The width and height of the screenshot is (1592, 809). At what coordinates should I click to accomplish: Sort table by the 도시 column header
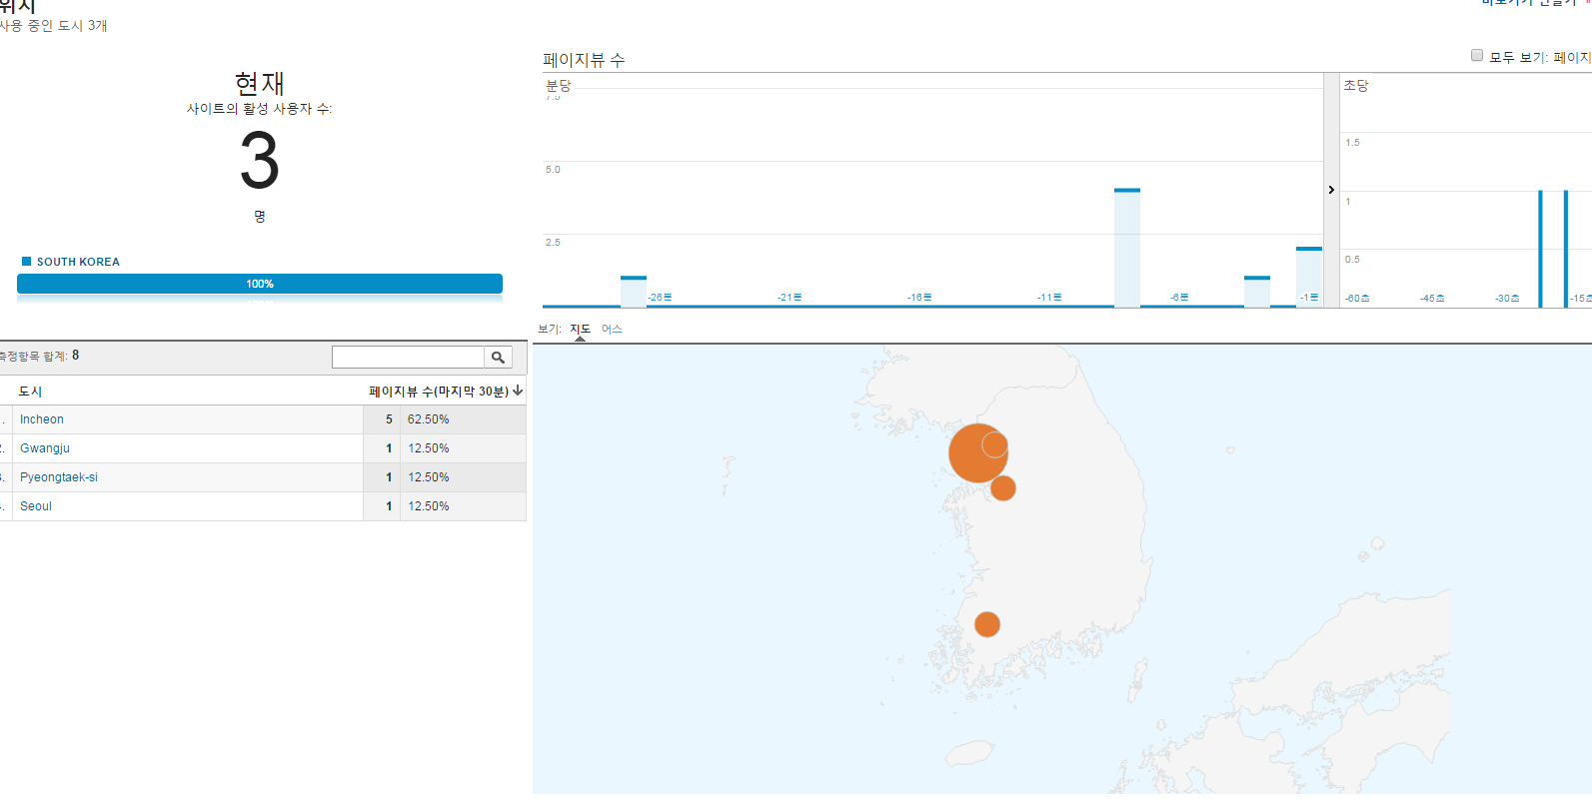tap(30, 392)
